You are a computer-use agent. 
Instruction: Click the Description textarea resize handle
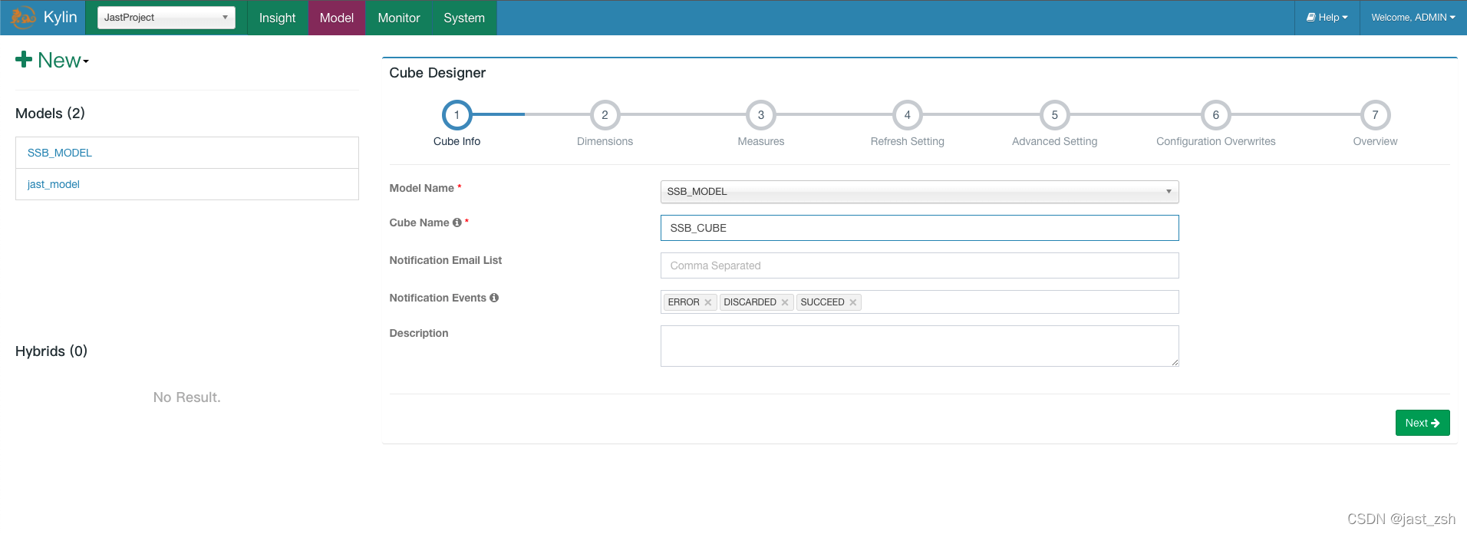[1175, 362]
